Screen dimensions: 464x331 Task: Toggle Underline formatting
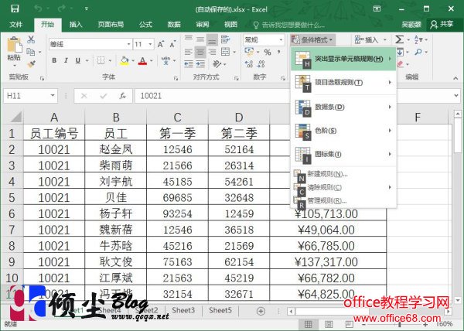(x=78, y=60)
